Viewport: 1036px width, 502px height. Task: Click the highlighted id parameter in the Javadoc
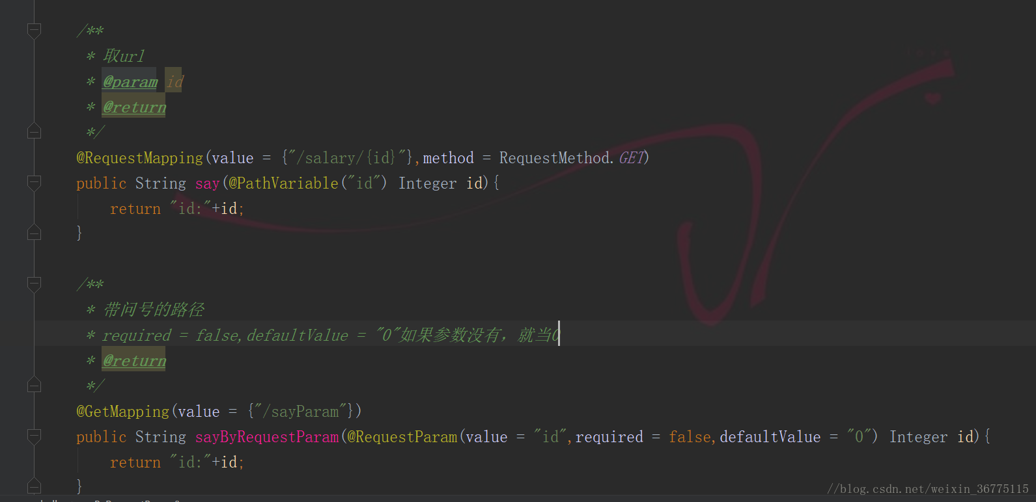point(174,81)
